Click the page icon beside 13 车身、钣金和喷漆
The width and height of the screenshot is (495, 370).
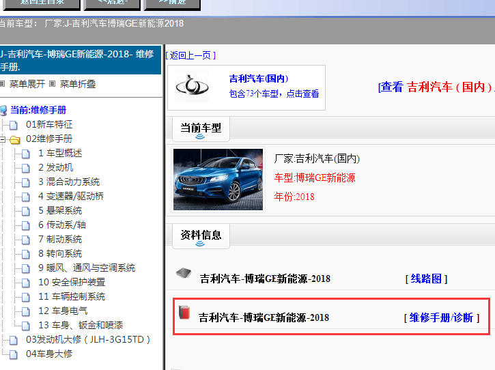pos(25,326)
